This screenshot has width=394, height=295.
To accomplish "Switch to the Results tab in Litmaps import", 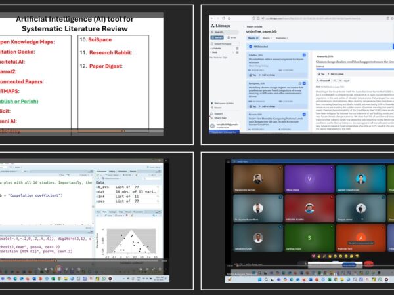I will (x=253, y=38).
